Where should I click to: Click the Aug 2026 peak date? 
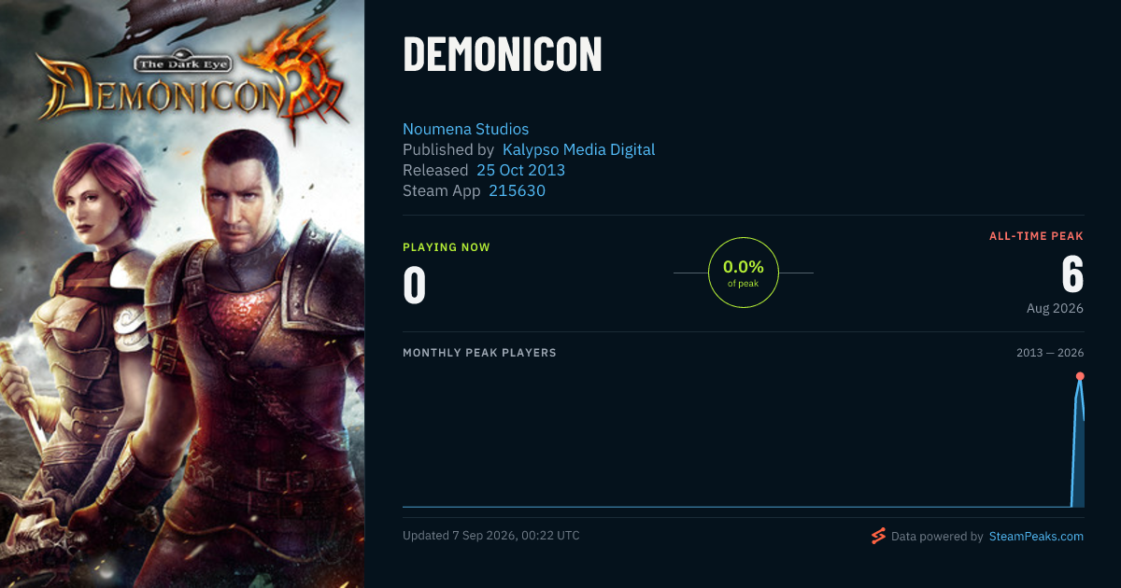[1055, 308]
